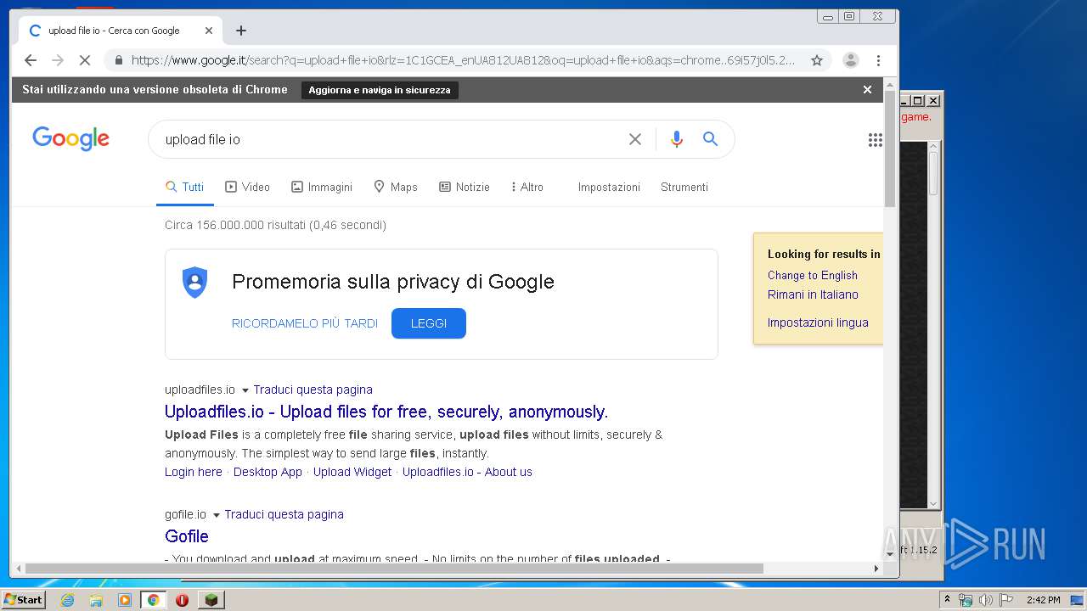Expand the uploadfiles.io result dropdown arrow
1087x611 pixels.
(245, 390)
